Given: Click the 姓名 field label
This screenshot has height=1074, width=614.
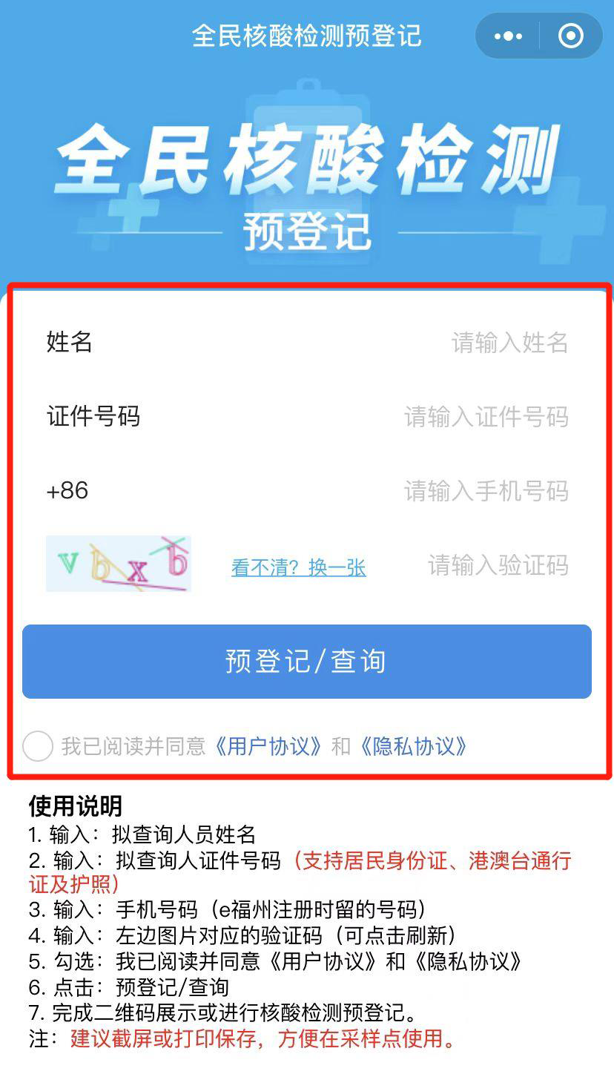Looking at the screenshot, I should tap(70, 342).
